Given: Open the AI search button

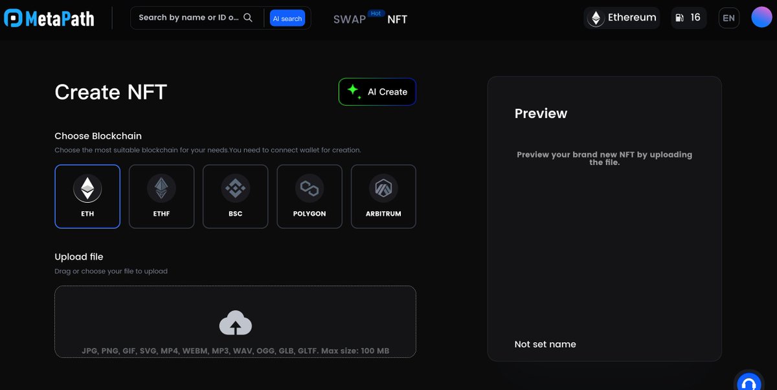Looking at the screenshot, I should (x=287, y=18).
